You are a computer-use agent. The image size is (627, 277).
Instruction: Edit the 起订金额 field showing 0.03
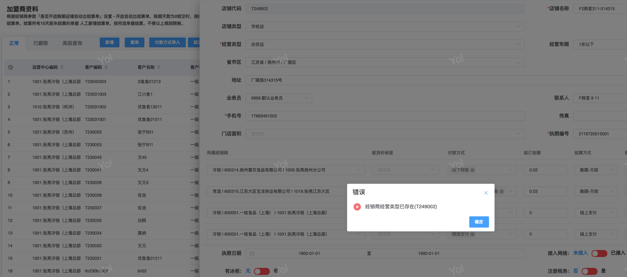pos(546,191)
